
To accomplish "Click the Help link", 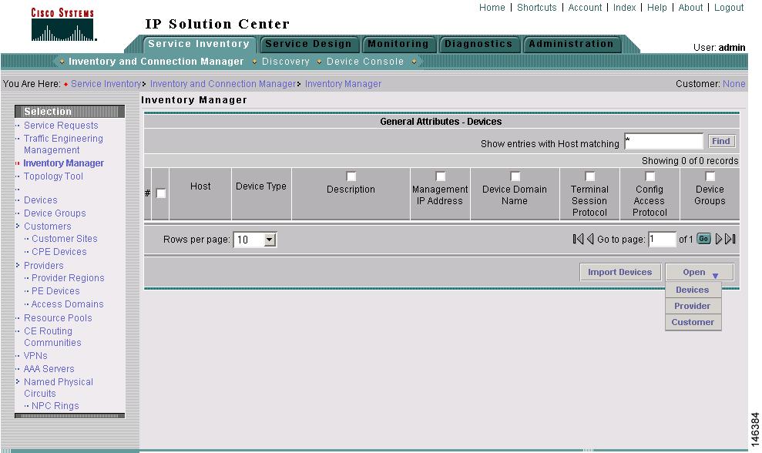I will (657, 7).
